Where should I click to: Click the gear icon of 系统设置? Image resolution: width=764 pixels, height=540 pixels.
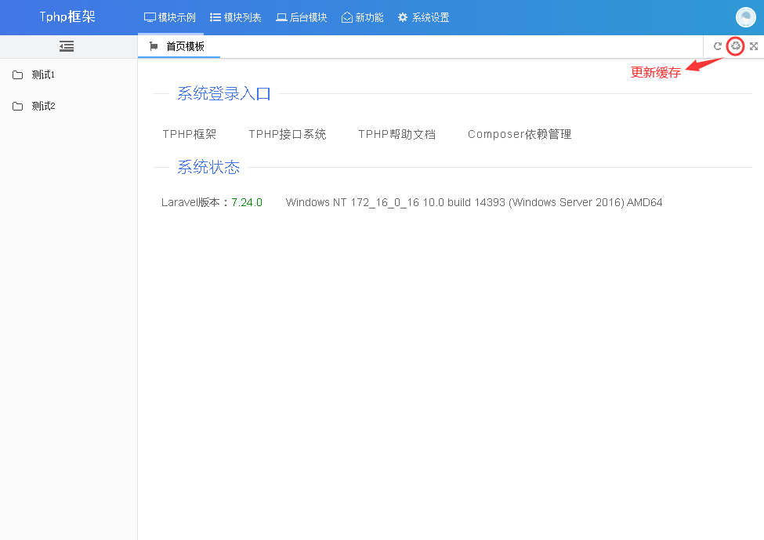(x=403, y=17)
